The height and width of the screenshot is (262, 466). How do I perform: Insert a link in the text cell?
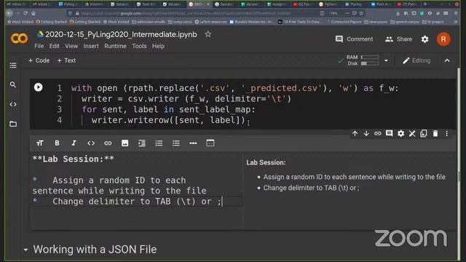[x=108, y=143]
